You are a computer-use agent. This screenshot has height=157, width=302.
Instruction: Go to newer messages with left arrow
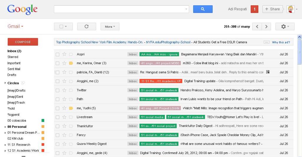click(x=257, y=27)
